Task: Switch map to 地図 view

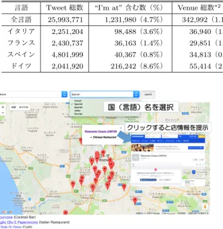Action: (14, 107)
